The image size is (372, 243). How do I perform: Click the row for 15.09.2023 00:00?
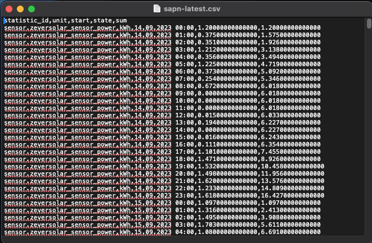pos(162,203)
